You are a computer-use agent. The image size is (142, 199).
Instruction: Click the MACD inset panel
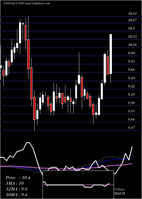coord(78,185)
